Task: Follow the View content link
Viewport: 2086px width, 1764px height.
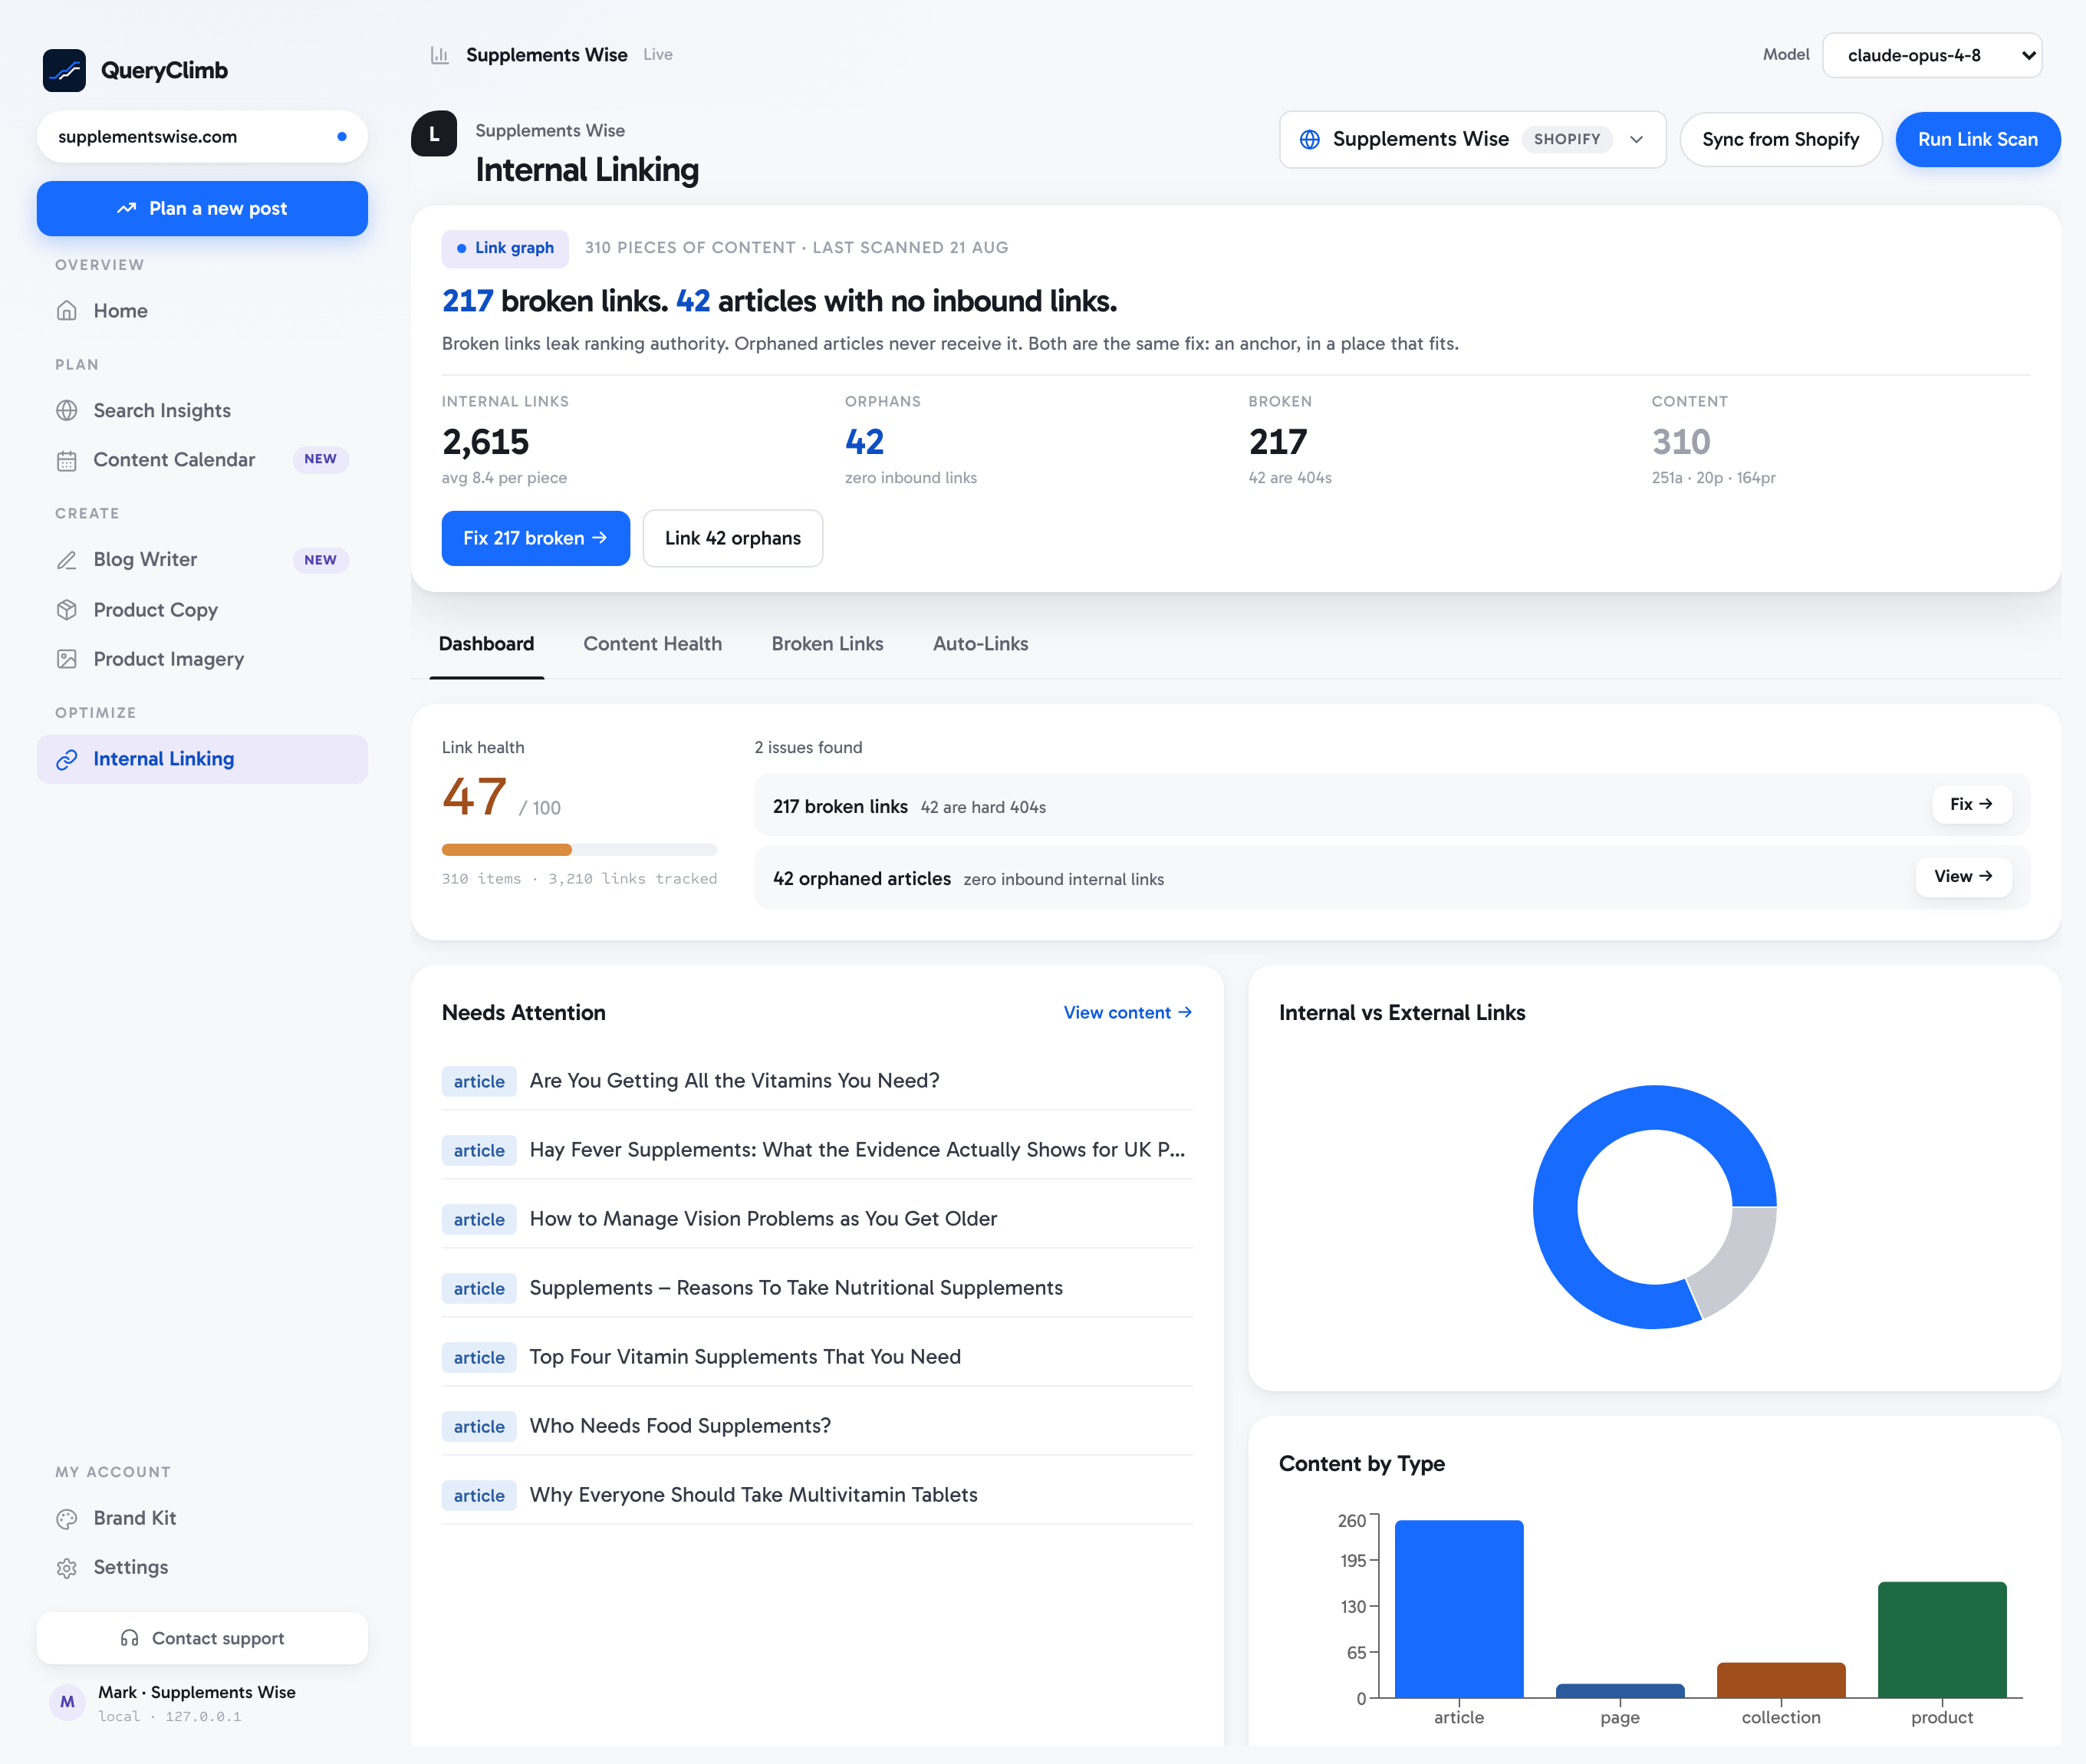Action: point(1127,1013)
